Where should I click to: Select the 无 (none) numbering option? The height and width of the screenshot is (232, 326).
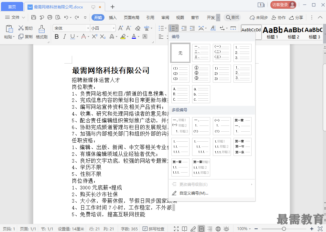click(180, 53)
